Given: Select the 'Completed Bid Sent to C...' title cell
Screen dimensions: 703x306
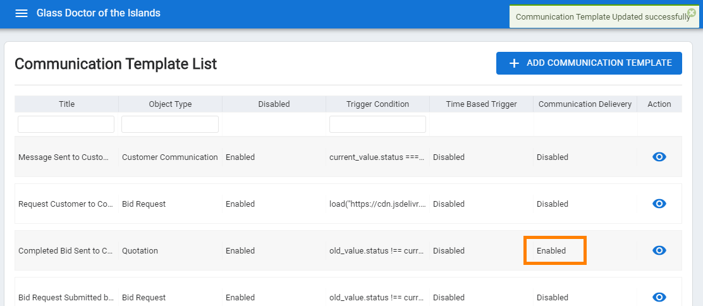Looking at the screenshot, I should 66,250.
